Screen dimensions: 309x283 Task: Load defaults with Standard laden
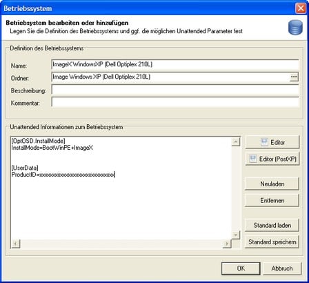[x=272, y=225]
